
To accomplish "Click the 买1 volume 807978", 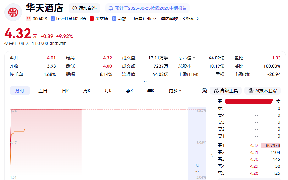I will (273, 145).
